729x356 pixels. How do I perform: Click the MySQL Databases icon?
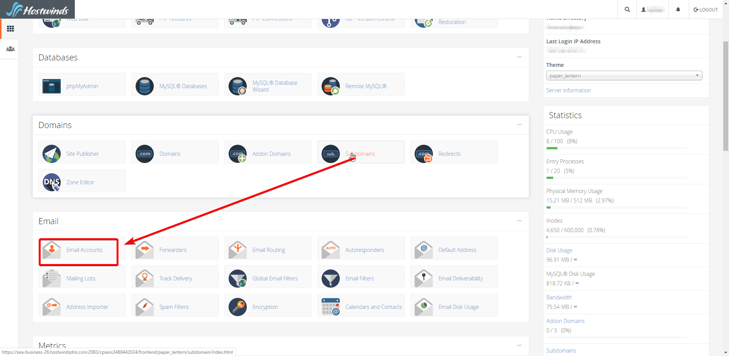[145, 86]
